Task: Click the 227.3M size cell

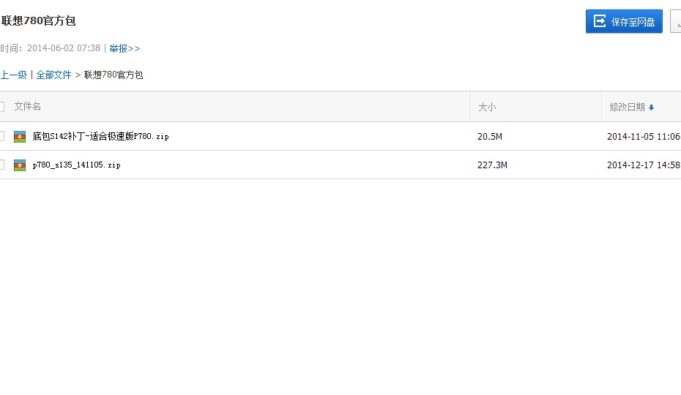Action: click(492, 165)
